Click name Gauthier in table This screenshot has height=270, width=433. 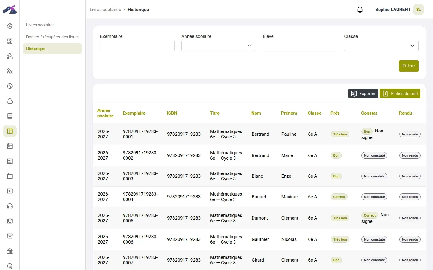pyautogui.click(x=260, y=239)
